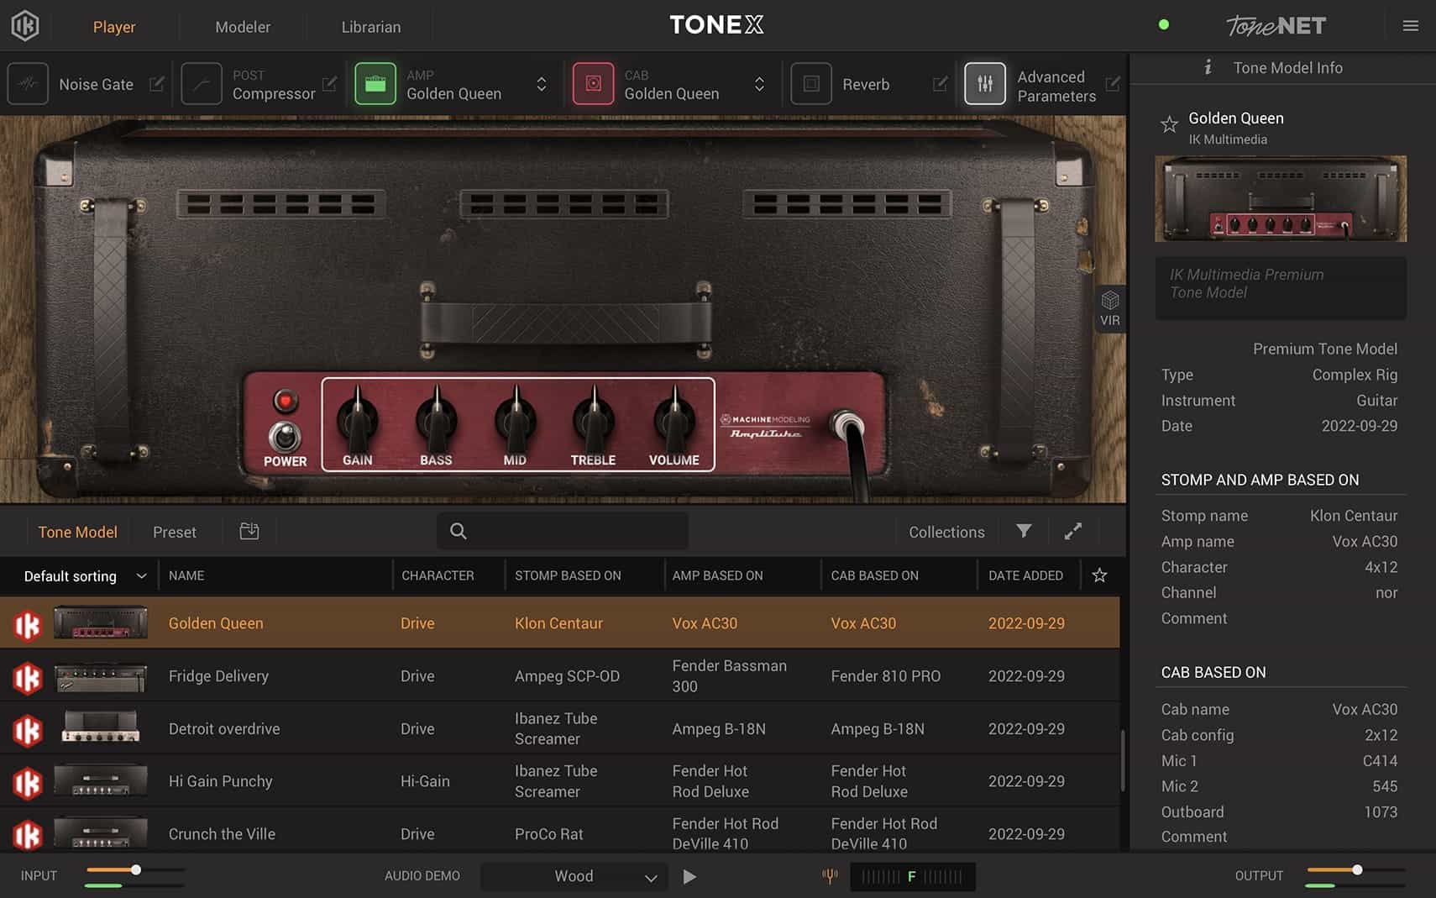The width and height of the screenshot is (1436, 898).
Task: Open Noise Gate edit settings
Action: tap(156, 84)
